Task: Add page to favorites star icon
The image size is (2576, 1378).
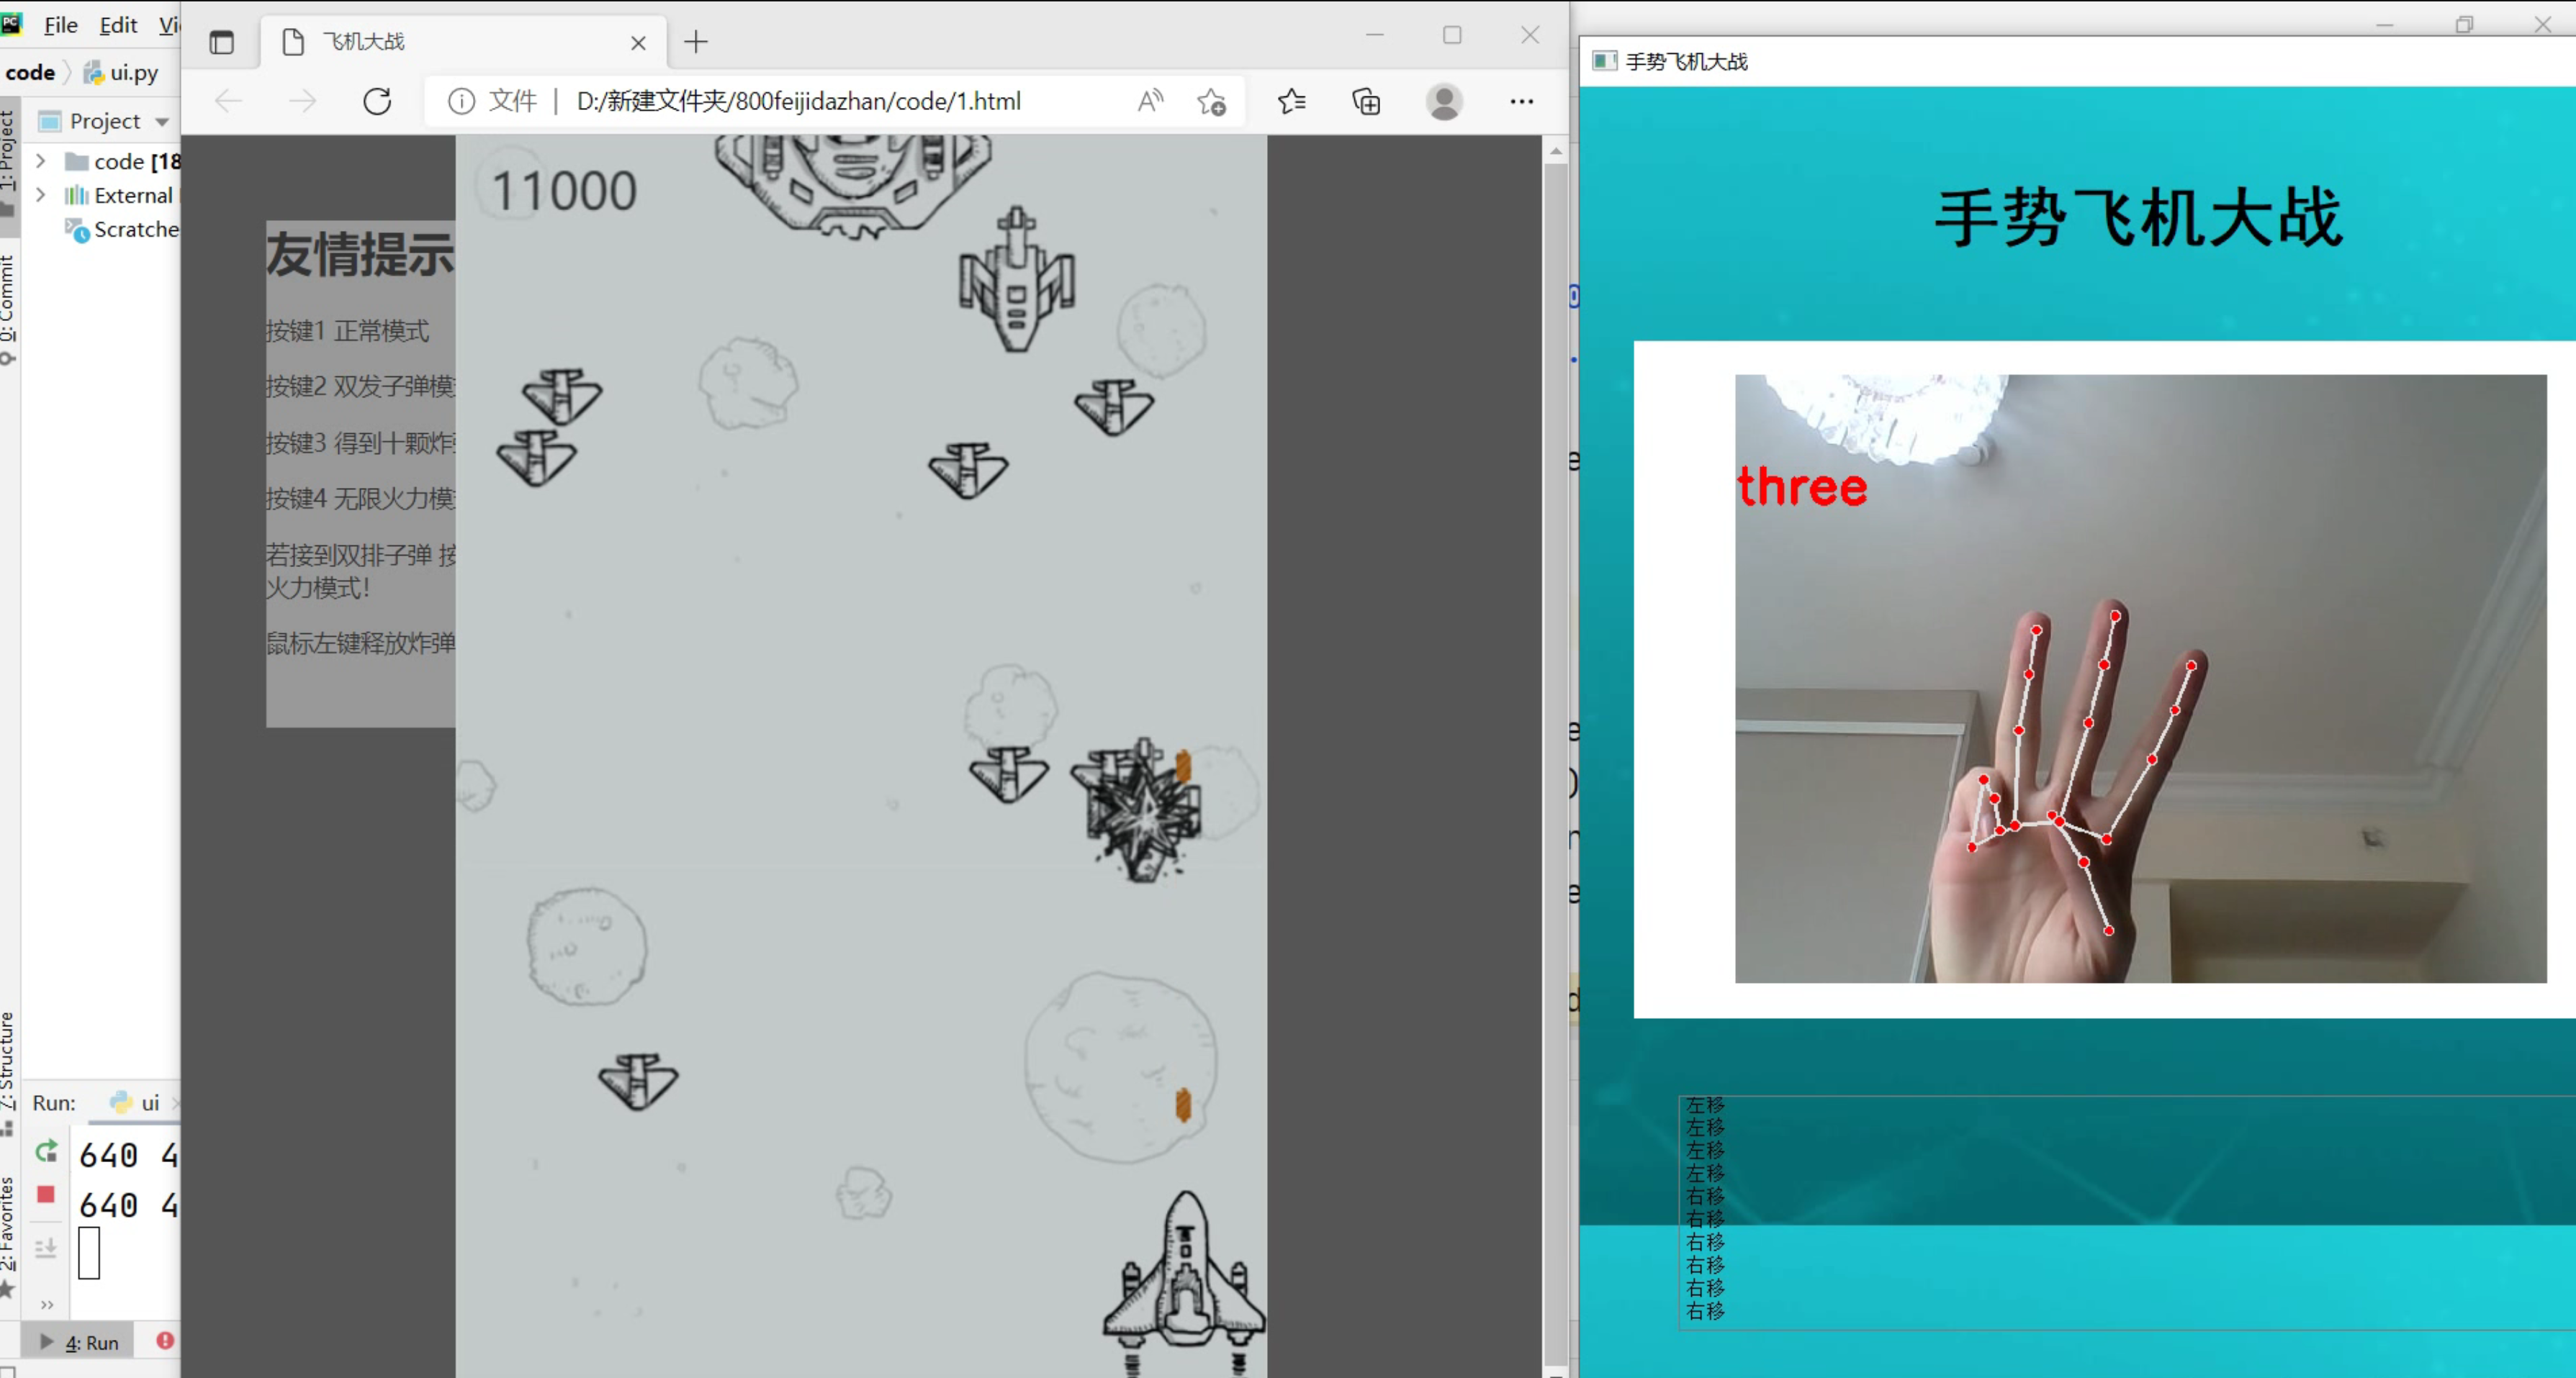Action: (x=1211, y=101)
